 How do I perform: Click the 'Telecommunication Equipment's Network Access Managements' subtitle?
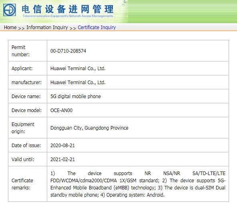pyautogui.click(x=68, y=16)
